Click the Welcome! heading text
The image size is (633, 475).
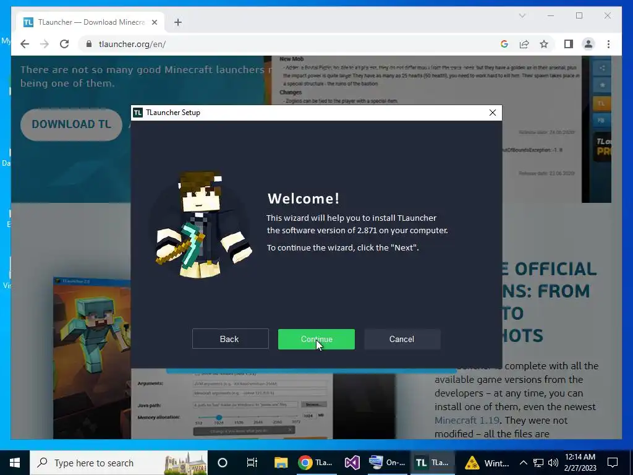click(304, 199)
